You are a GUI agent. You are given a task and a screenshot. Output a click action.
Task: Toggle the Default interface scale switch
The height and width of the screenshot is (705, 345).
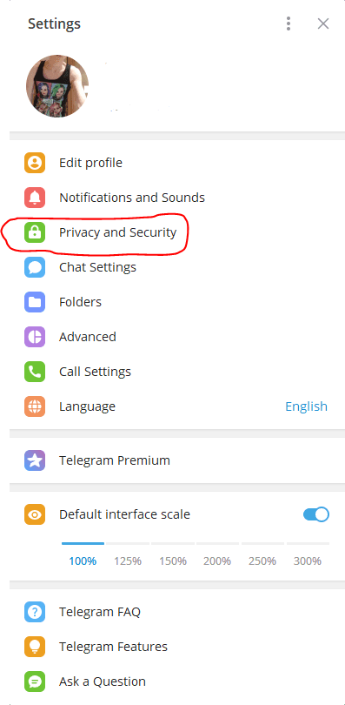pyautogui.click(x=316, y=514)
